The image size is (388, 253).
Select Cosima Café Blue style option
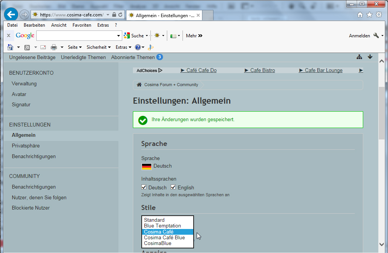coord(164,237)
